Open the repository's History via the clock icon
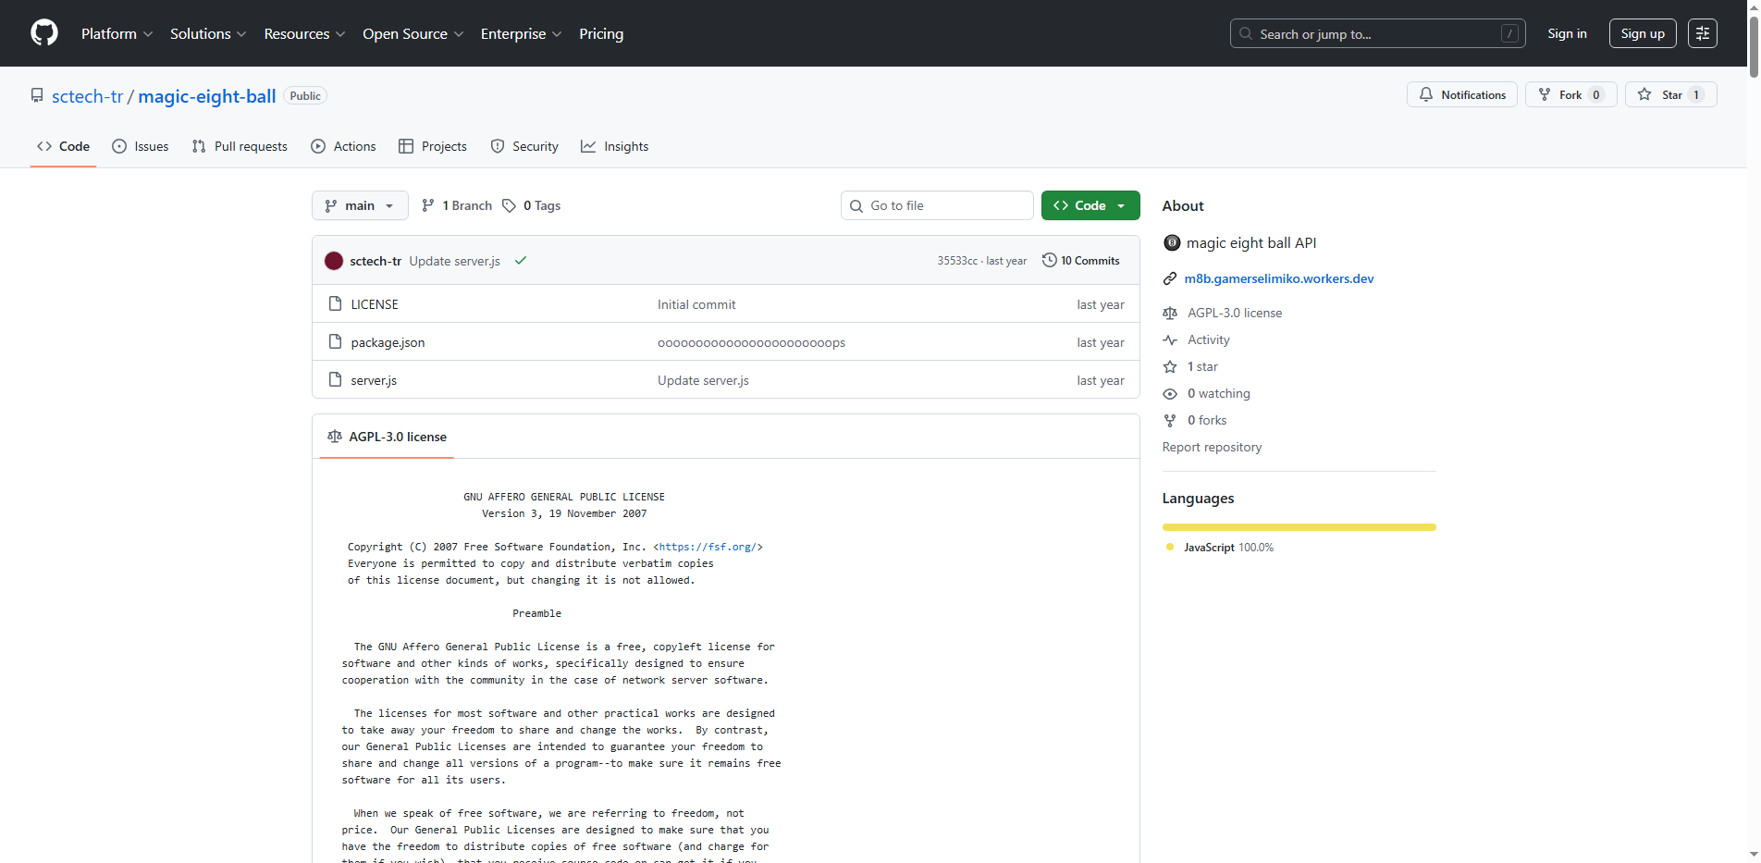 click(x=1049, y=260)
